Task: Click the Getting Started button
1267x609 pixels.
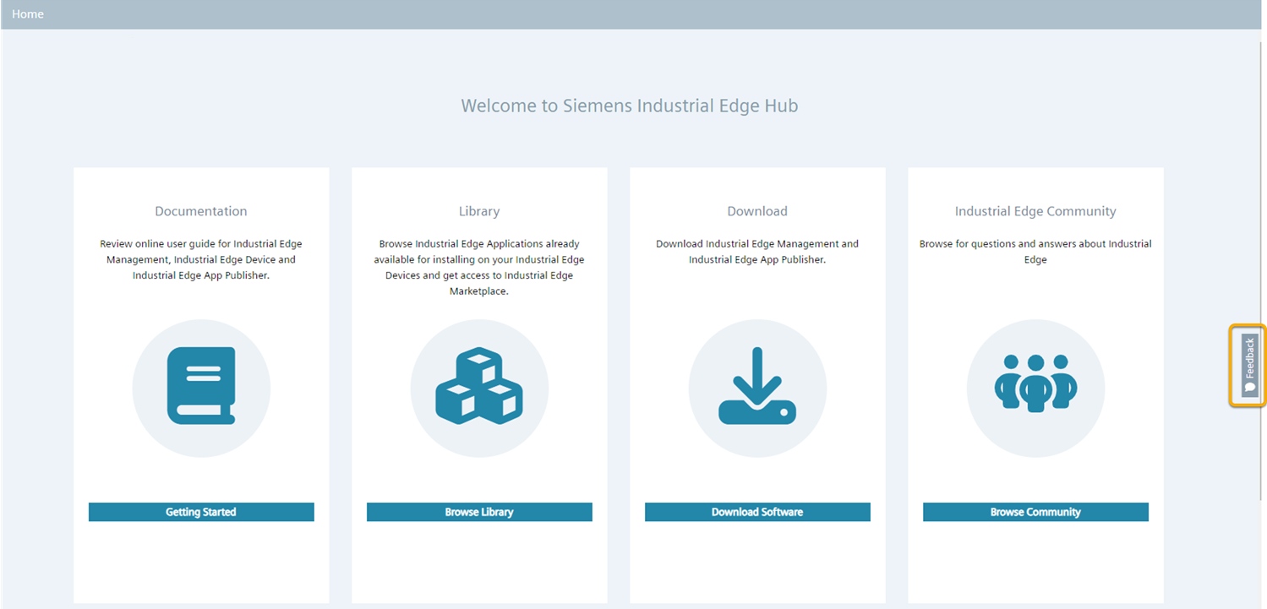Action: point(200,511)
